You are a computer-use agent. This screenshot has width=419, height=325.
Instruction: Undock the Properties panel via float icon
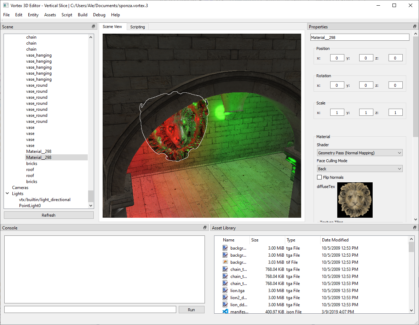click(414, 27)
